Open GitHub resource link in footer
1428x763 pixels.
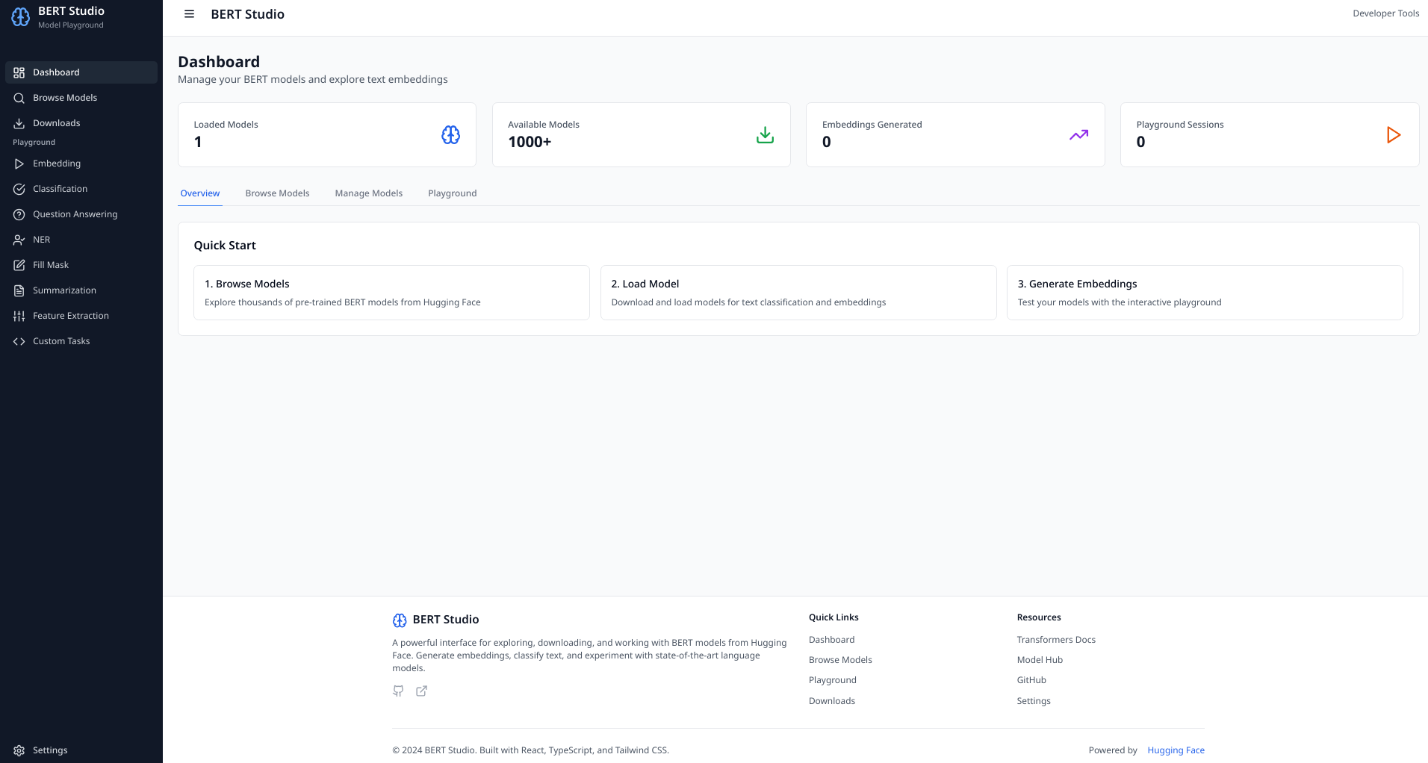(1031, 680)
